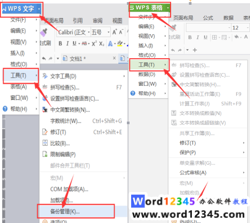Click the merge cells icon in Spreadsheets toolbar

pyautogui.click(x=224, y=37)
